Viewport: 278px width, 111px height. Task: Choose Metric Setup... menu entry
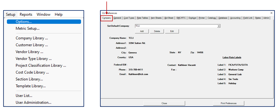[27, 28]
